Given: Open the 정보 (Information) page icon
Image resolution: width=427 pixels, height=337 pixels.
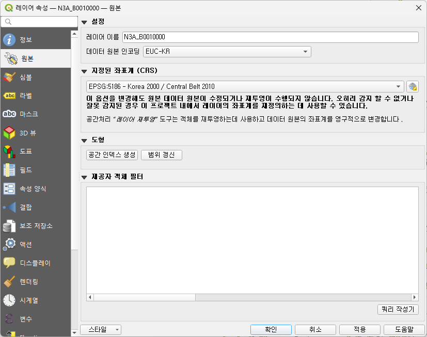Looking at the screenshot, I should pyautogui.click(x=9, y=40).
